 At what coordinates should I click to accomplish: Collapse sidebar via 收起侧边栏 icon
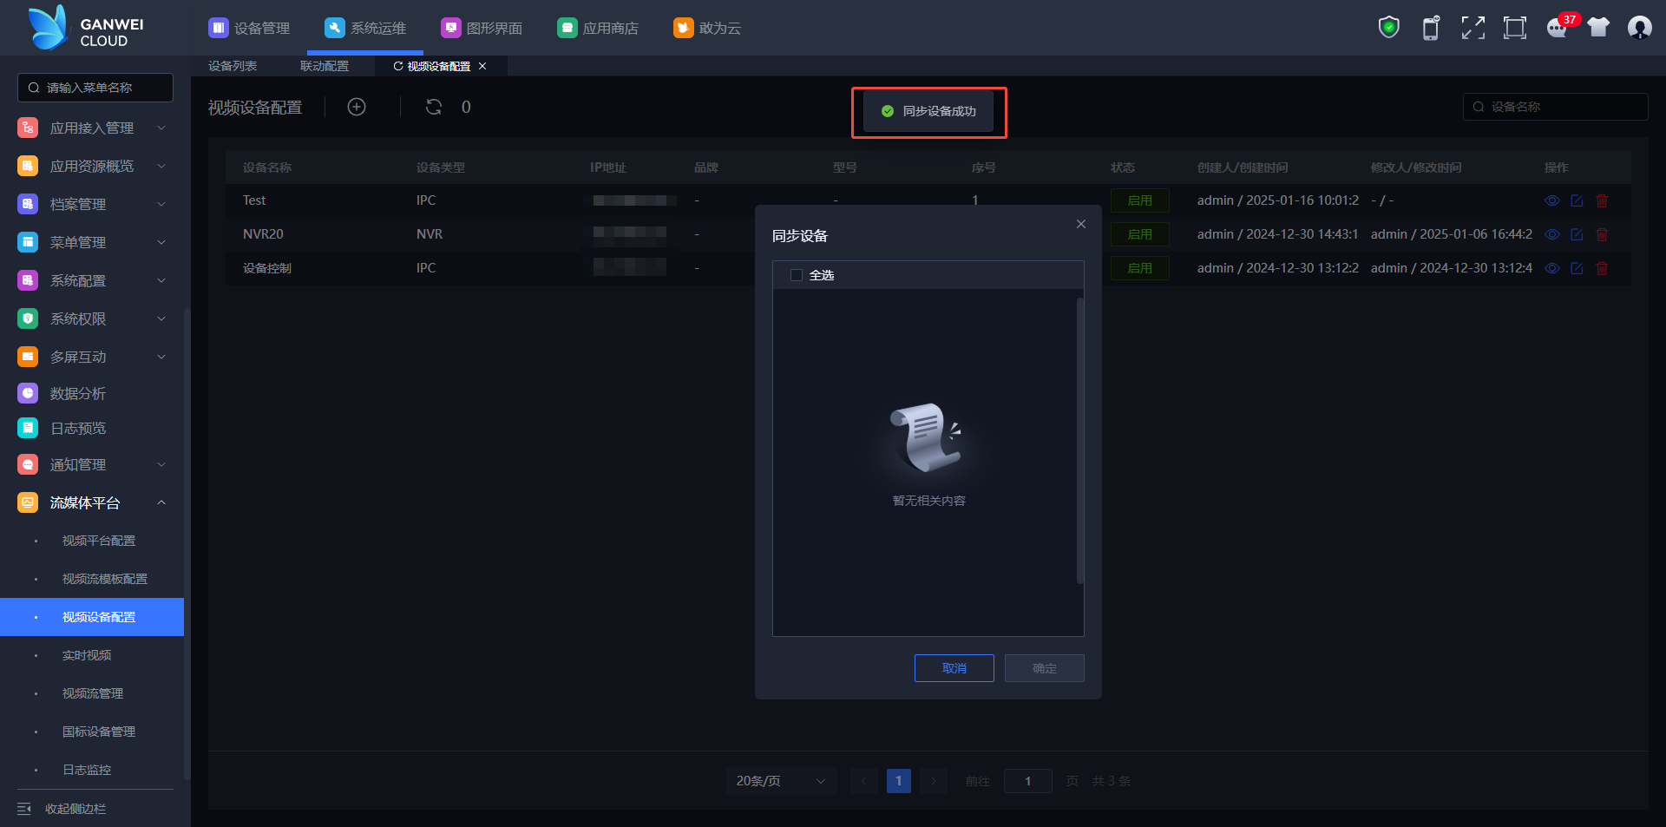point(24,809)
